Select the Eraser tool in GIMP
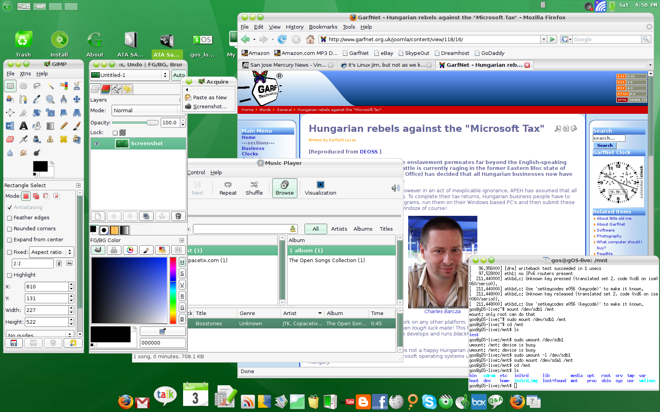Image resolution: width=660 pixels, height=412 pixels. (10, 139)
